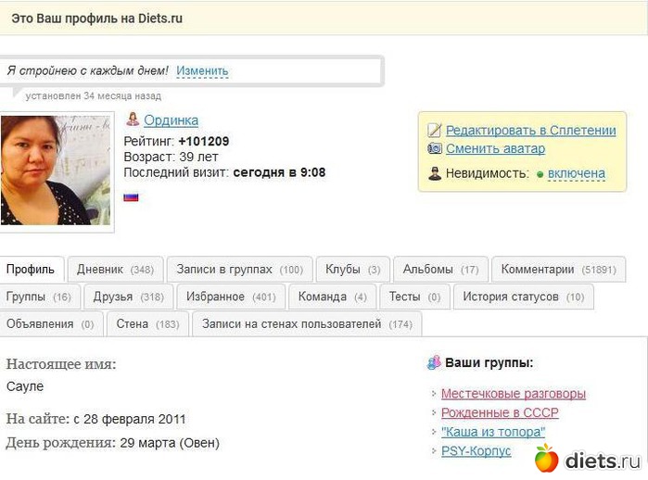Click the user icon beside Ординка
The height and width of the screenshot is (480, 648).
pos(133,120)
